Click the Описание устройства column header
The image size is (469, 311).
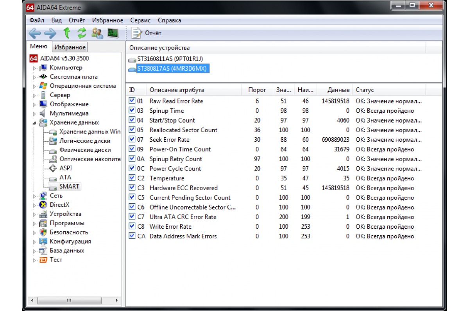276,48
